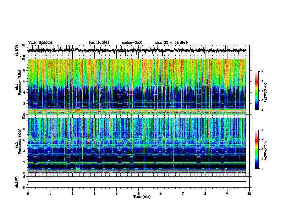281x217 pixels.
Task: Click the "Time (min)" x-axis label
Action: coord(142,197)
